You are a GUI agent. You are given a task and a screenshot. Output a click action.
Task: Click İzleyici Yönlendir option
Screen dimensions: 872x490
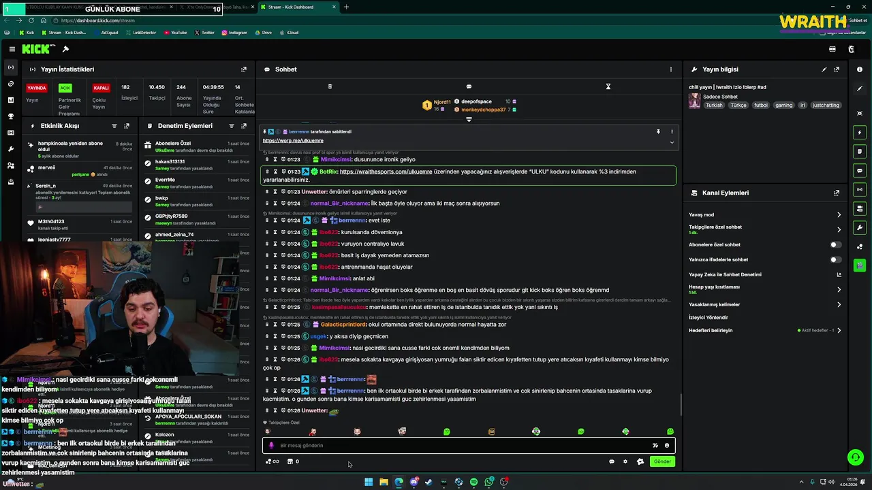(x=708, y=318)
